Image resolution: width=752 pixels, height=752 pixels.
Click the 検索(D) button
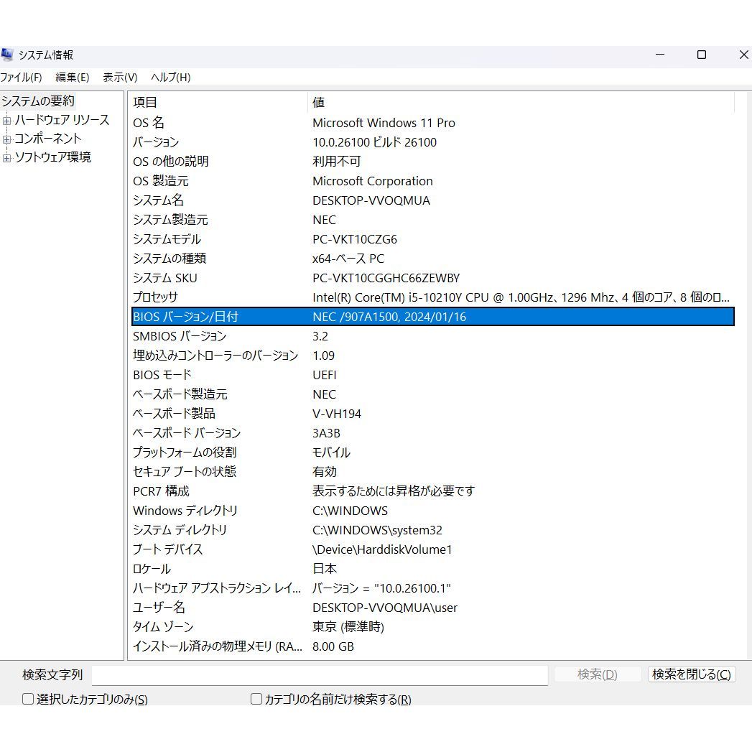tap(597, 674)
